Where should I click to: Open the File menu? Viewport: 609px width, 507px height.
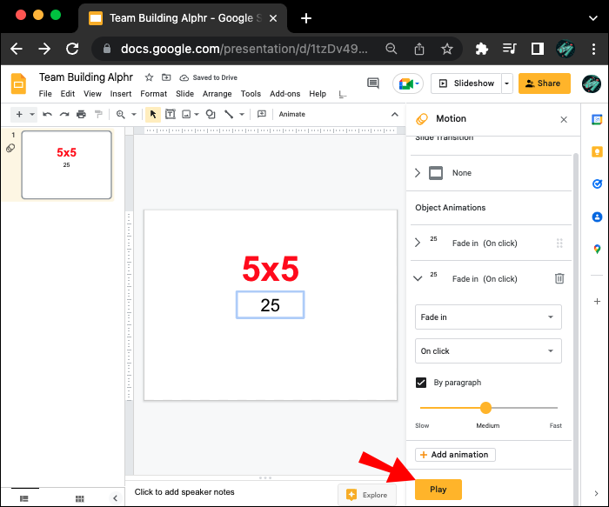pos(45,94)
